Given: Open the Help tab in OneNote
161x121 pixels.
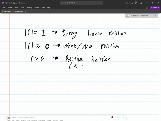Looking at the screenshot, I should (x=49, y=8).
